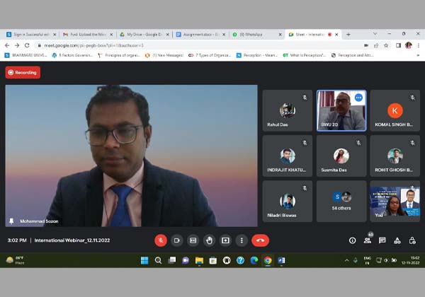Click the red Recording indicator
Viewport: 425px width, 297px height.
tap(23, 72)
